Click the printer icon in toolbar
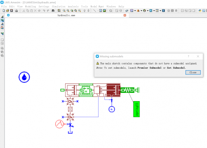Screen dimensions: 207x148 coord(16,11)
